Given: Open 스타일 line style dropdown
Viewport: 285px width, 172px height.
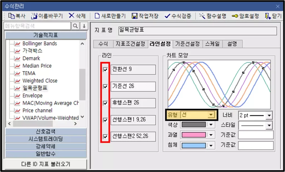Looking at the screenshot, I should 269,125.
